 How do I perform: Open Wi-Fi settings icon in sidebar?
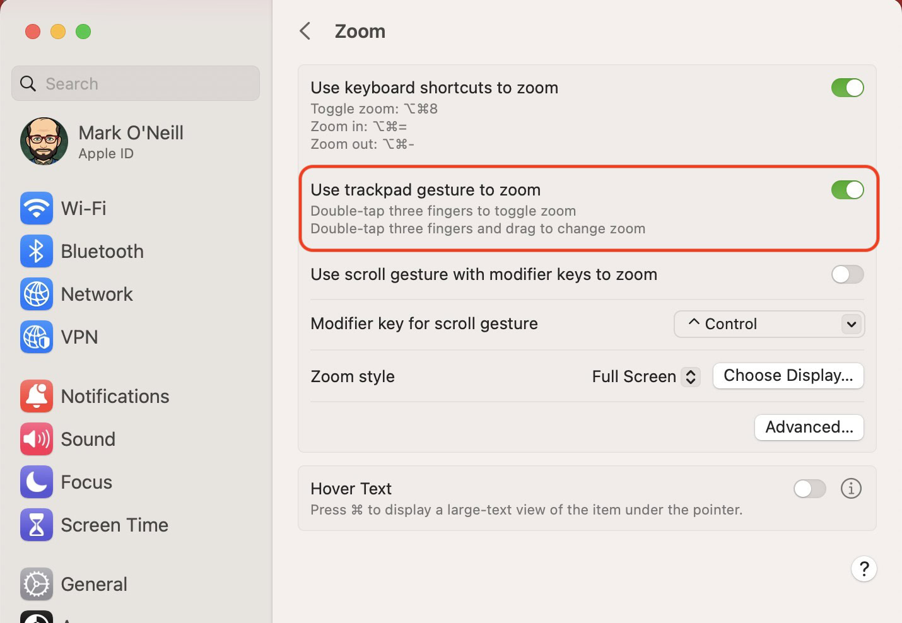click(37, 208)
